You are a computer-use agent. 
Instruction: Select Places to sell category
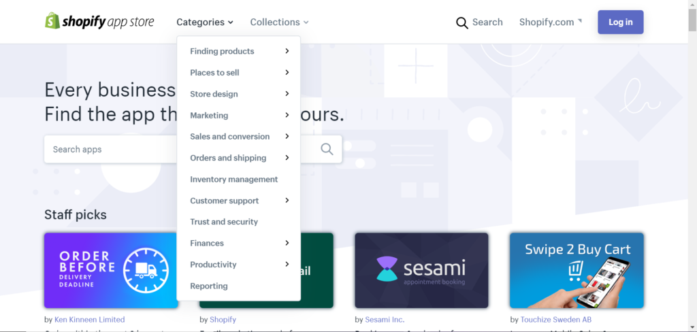214,72
